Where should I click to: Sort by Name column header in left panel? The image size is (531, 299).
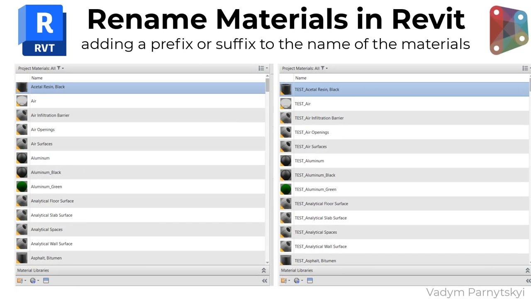(37, 78)
